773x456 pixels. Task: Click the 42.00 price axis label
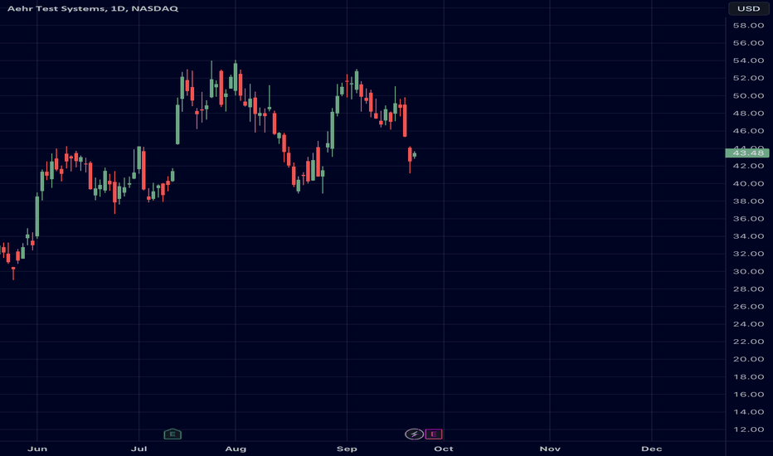[748, 166]
